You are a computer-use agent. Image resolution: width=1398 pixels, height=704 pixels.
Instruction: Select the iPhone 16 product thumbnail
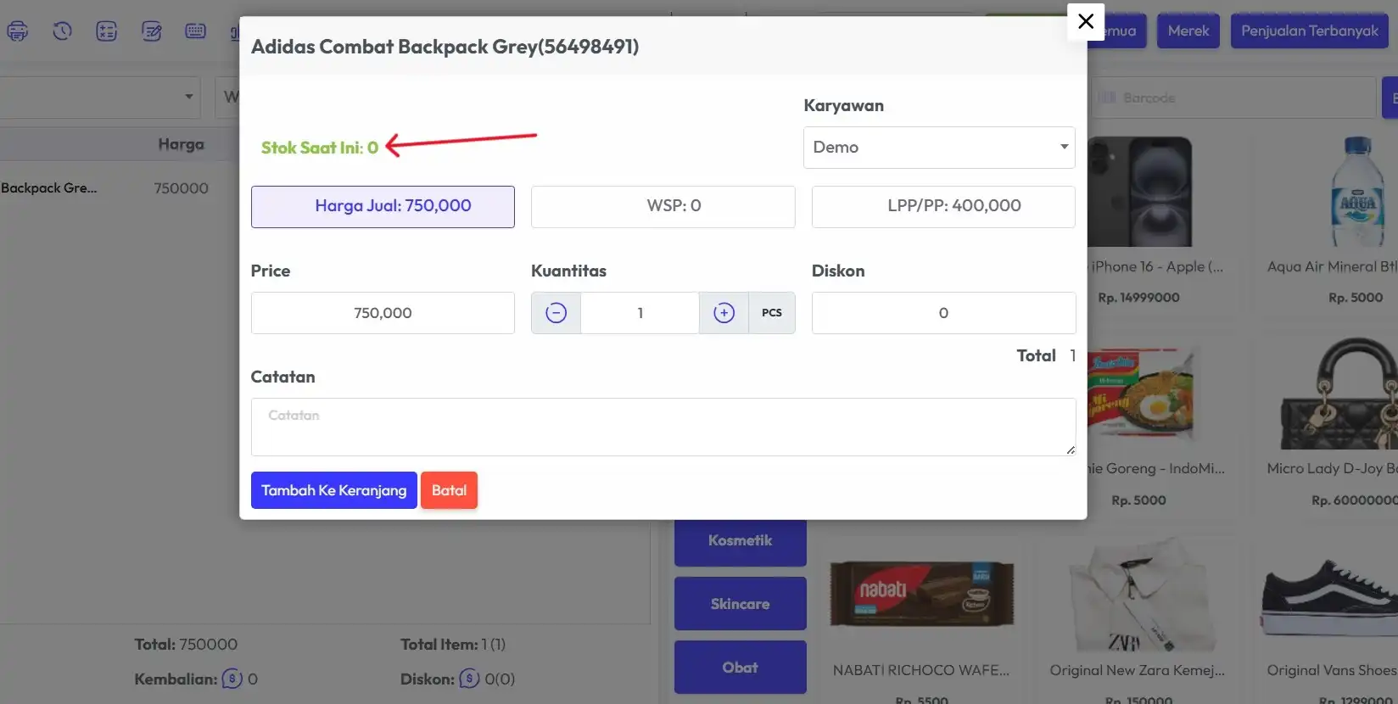[x=1138, y=192]
